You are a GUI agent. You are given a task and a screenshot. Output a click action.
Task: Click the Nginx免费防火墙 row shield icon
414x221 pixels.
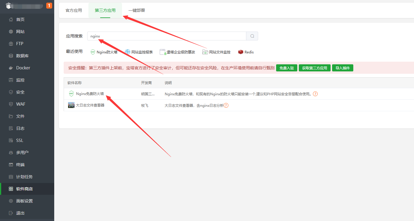click(x=71, y=94)
